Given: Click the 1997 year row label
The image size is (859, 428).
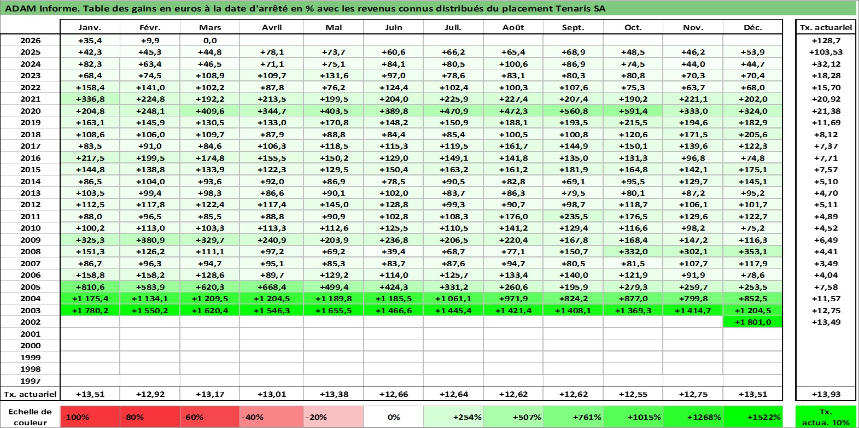Looking at the screenshot, I should pyautogui.click(x=30, y=381).
